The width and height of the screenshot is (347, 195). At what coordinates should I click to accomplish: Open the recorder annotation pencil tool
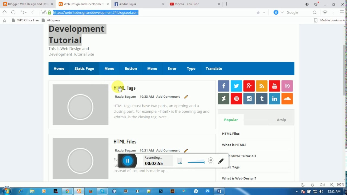pos(221,161)
